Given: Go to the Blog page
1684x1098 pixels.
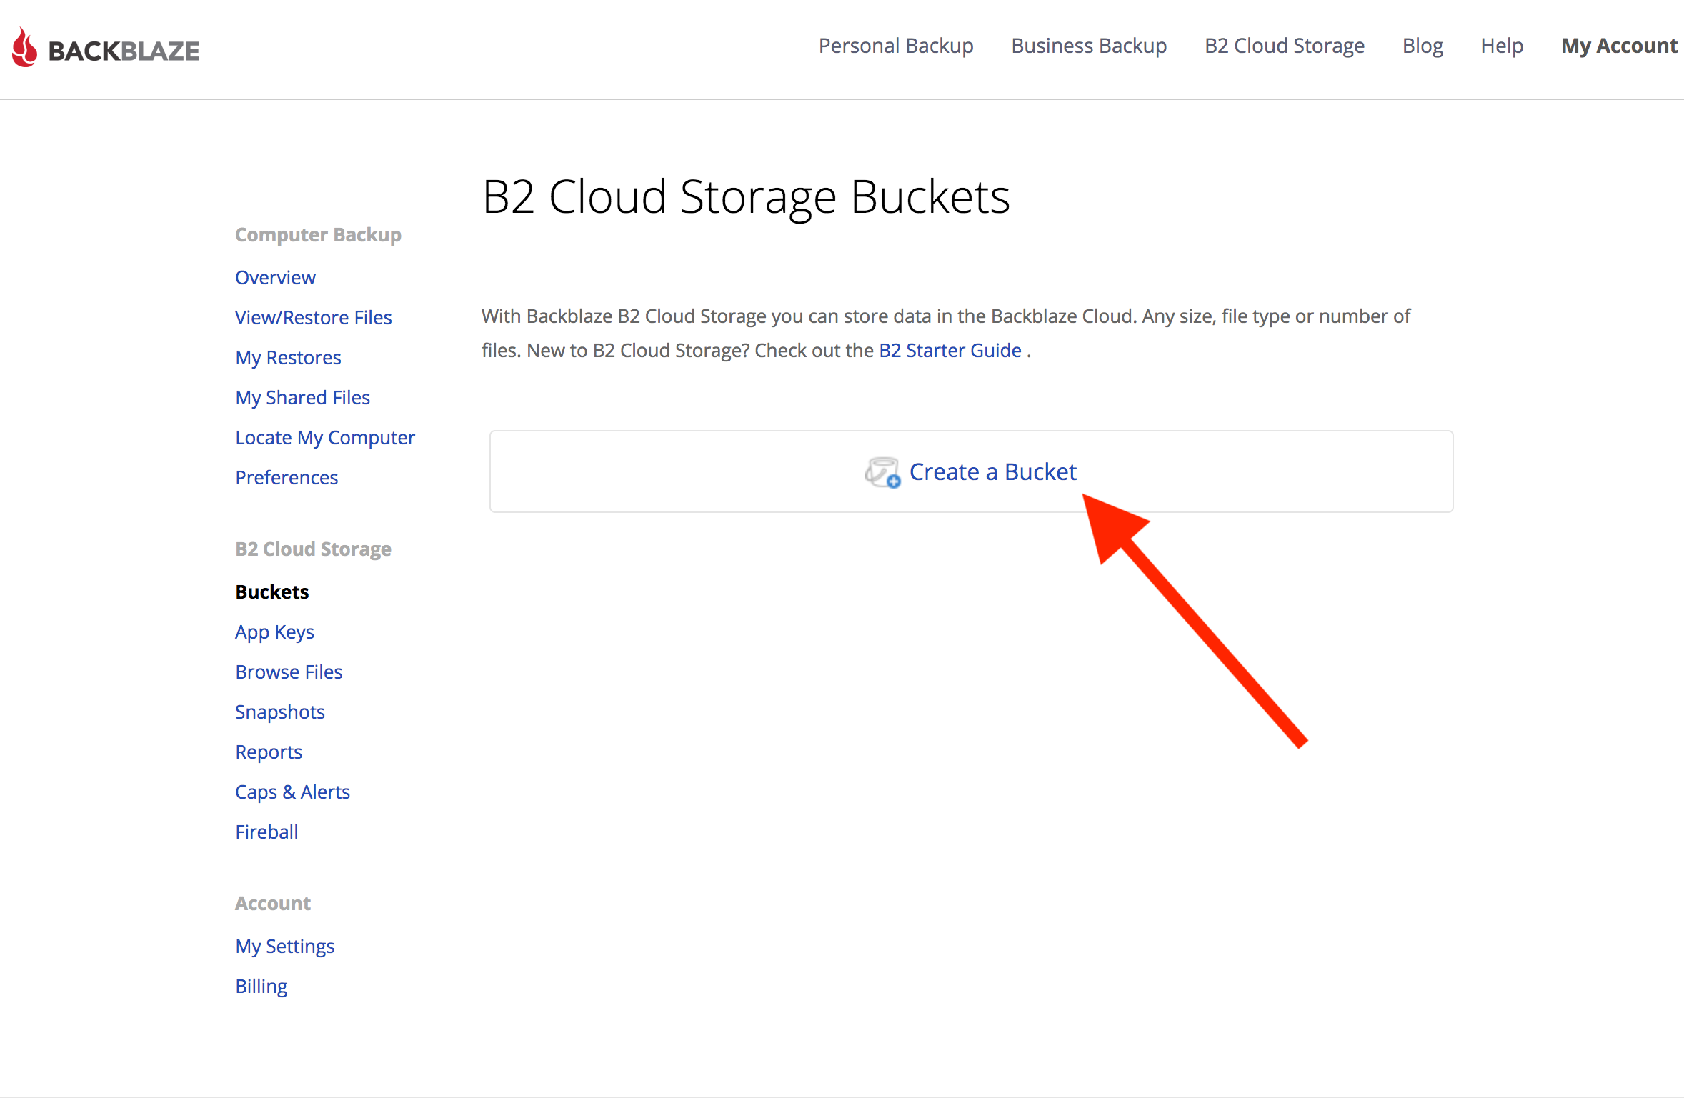Looking at the screenshot, I should point(1423,46).
